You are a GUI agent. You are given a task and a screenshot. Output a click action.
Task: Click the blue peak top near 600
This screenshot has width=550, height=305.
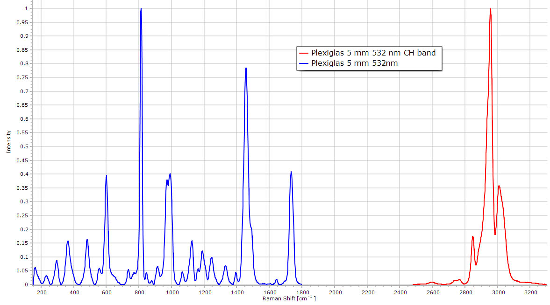(x=107, y=176)
